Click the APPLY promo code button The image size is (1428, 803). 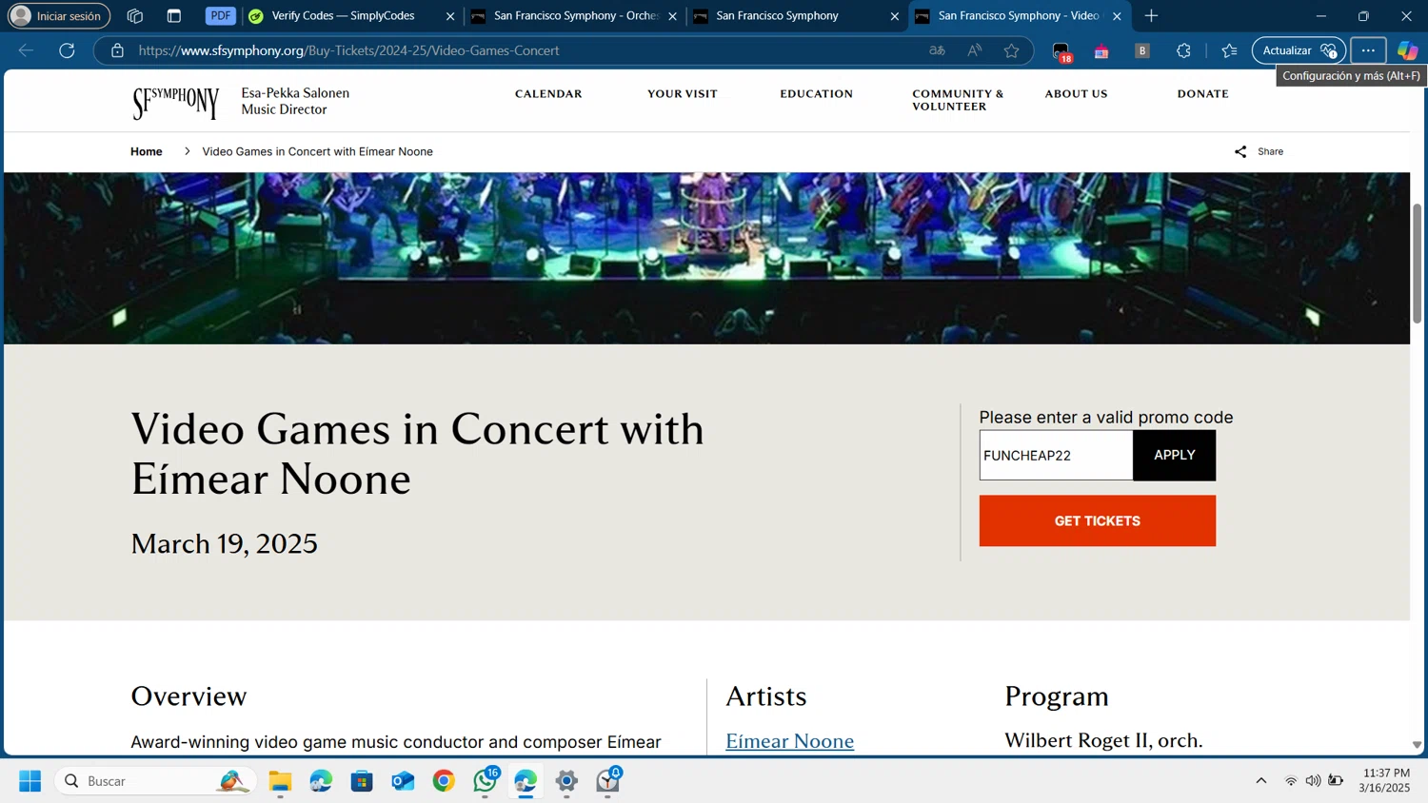point(1174,455)
